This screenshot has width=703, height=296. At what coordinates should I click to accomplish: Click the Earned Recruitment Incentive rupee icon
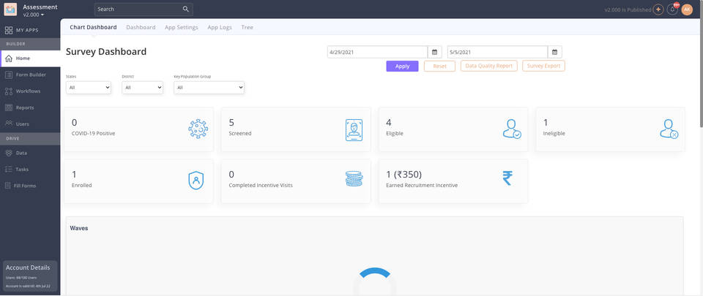pyautogui.click(x=507, y=178)
